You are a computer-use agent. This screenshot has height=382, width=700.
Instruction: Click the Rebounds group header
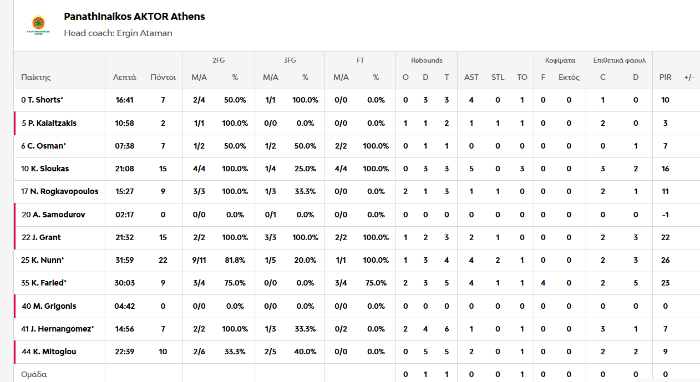click(x=427, y=60)
